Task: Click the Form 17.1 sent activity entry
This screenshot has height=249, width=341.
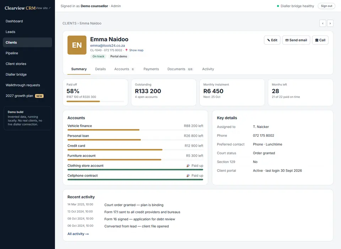Action: [142, 212]
